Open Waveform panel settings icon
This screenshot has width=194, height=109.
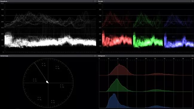pyautogui.click(x=95, y=1)
